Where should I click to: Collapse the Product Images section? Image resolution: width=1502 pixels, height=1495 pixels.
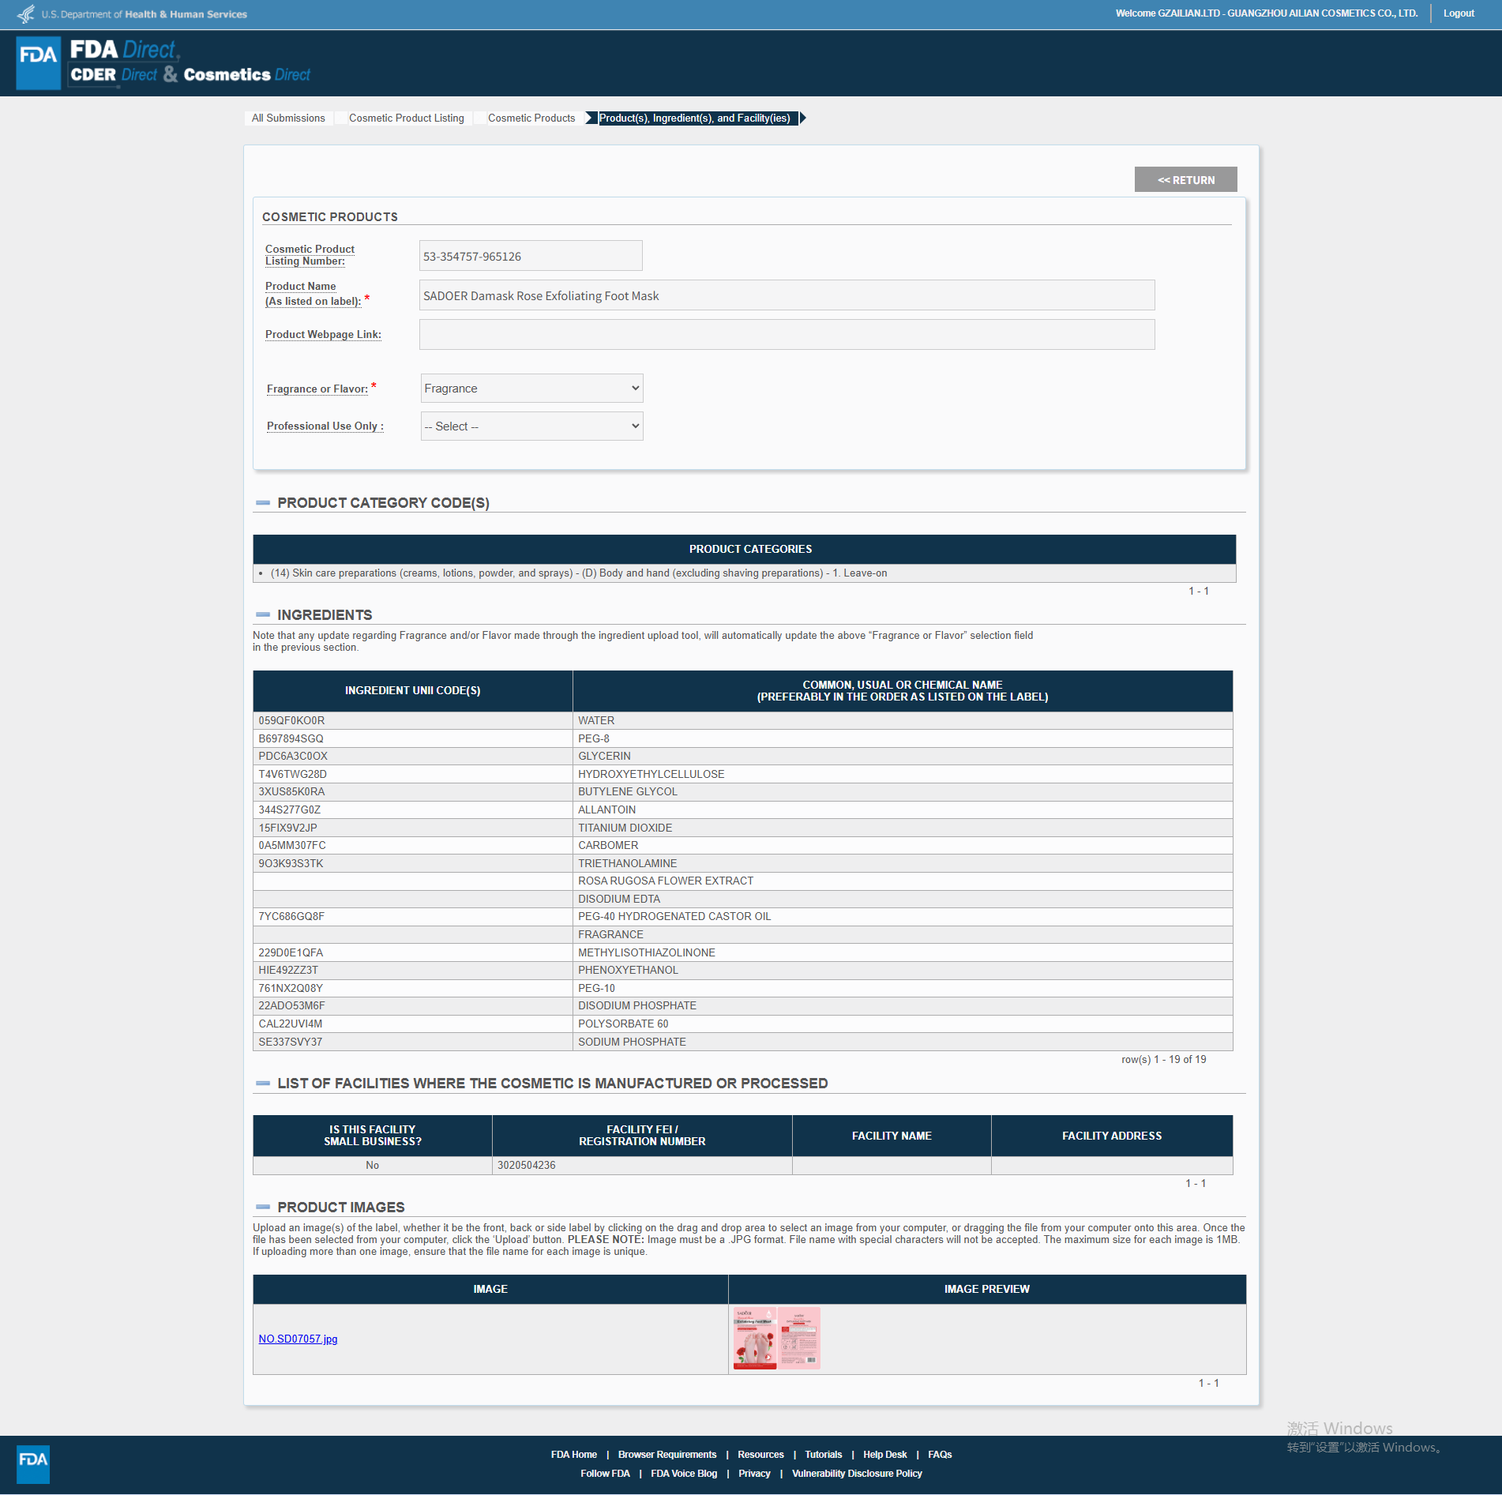pos(263,1208)
